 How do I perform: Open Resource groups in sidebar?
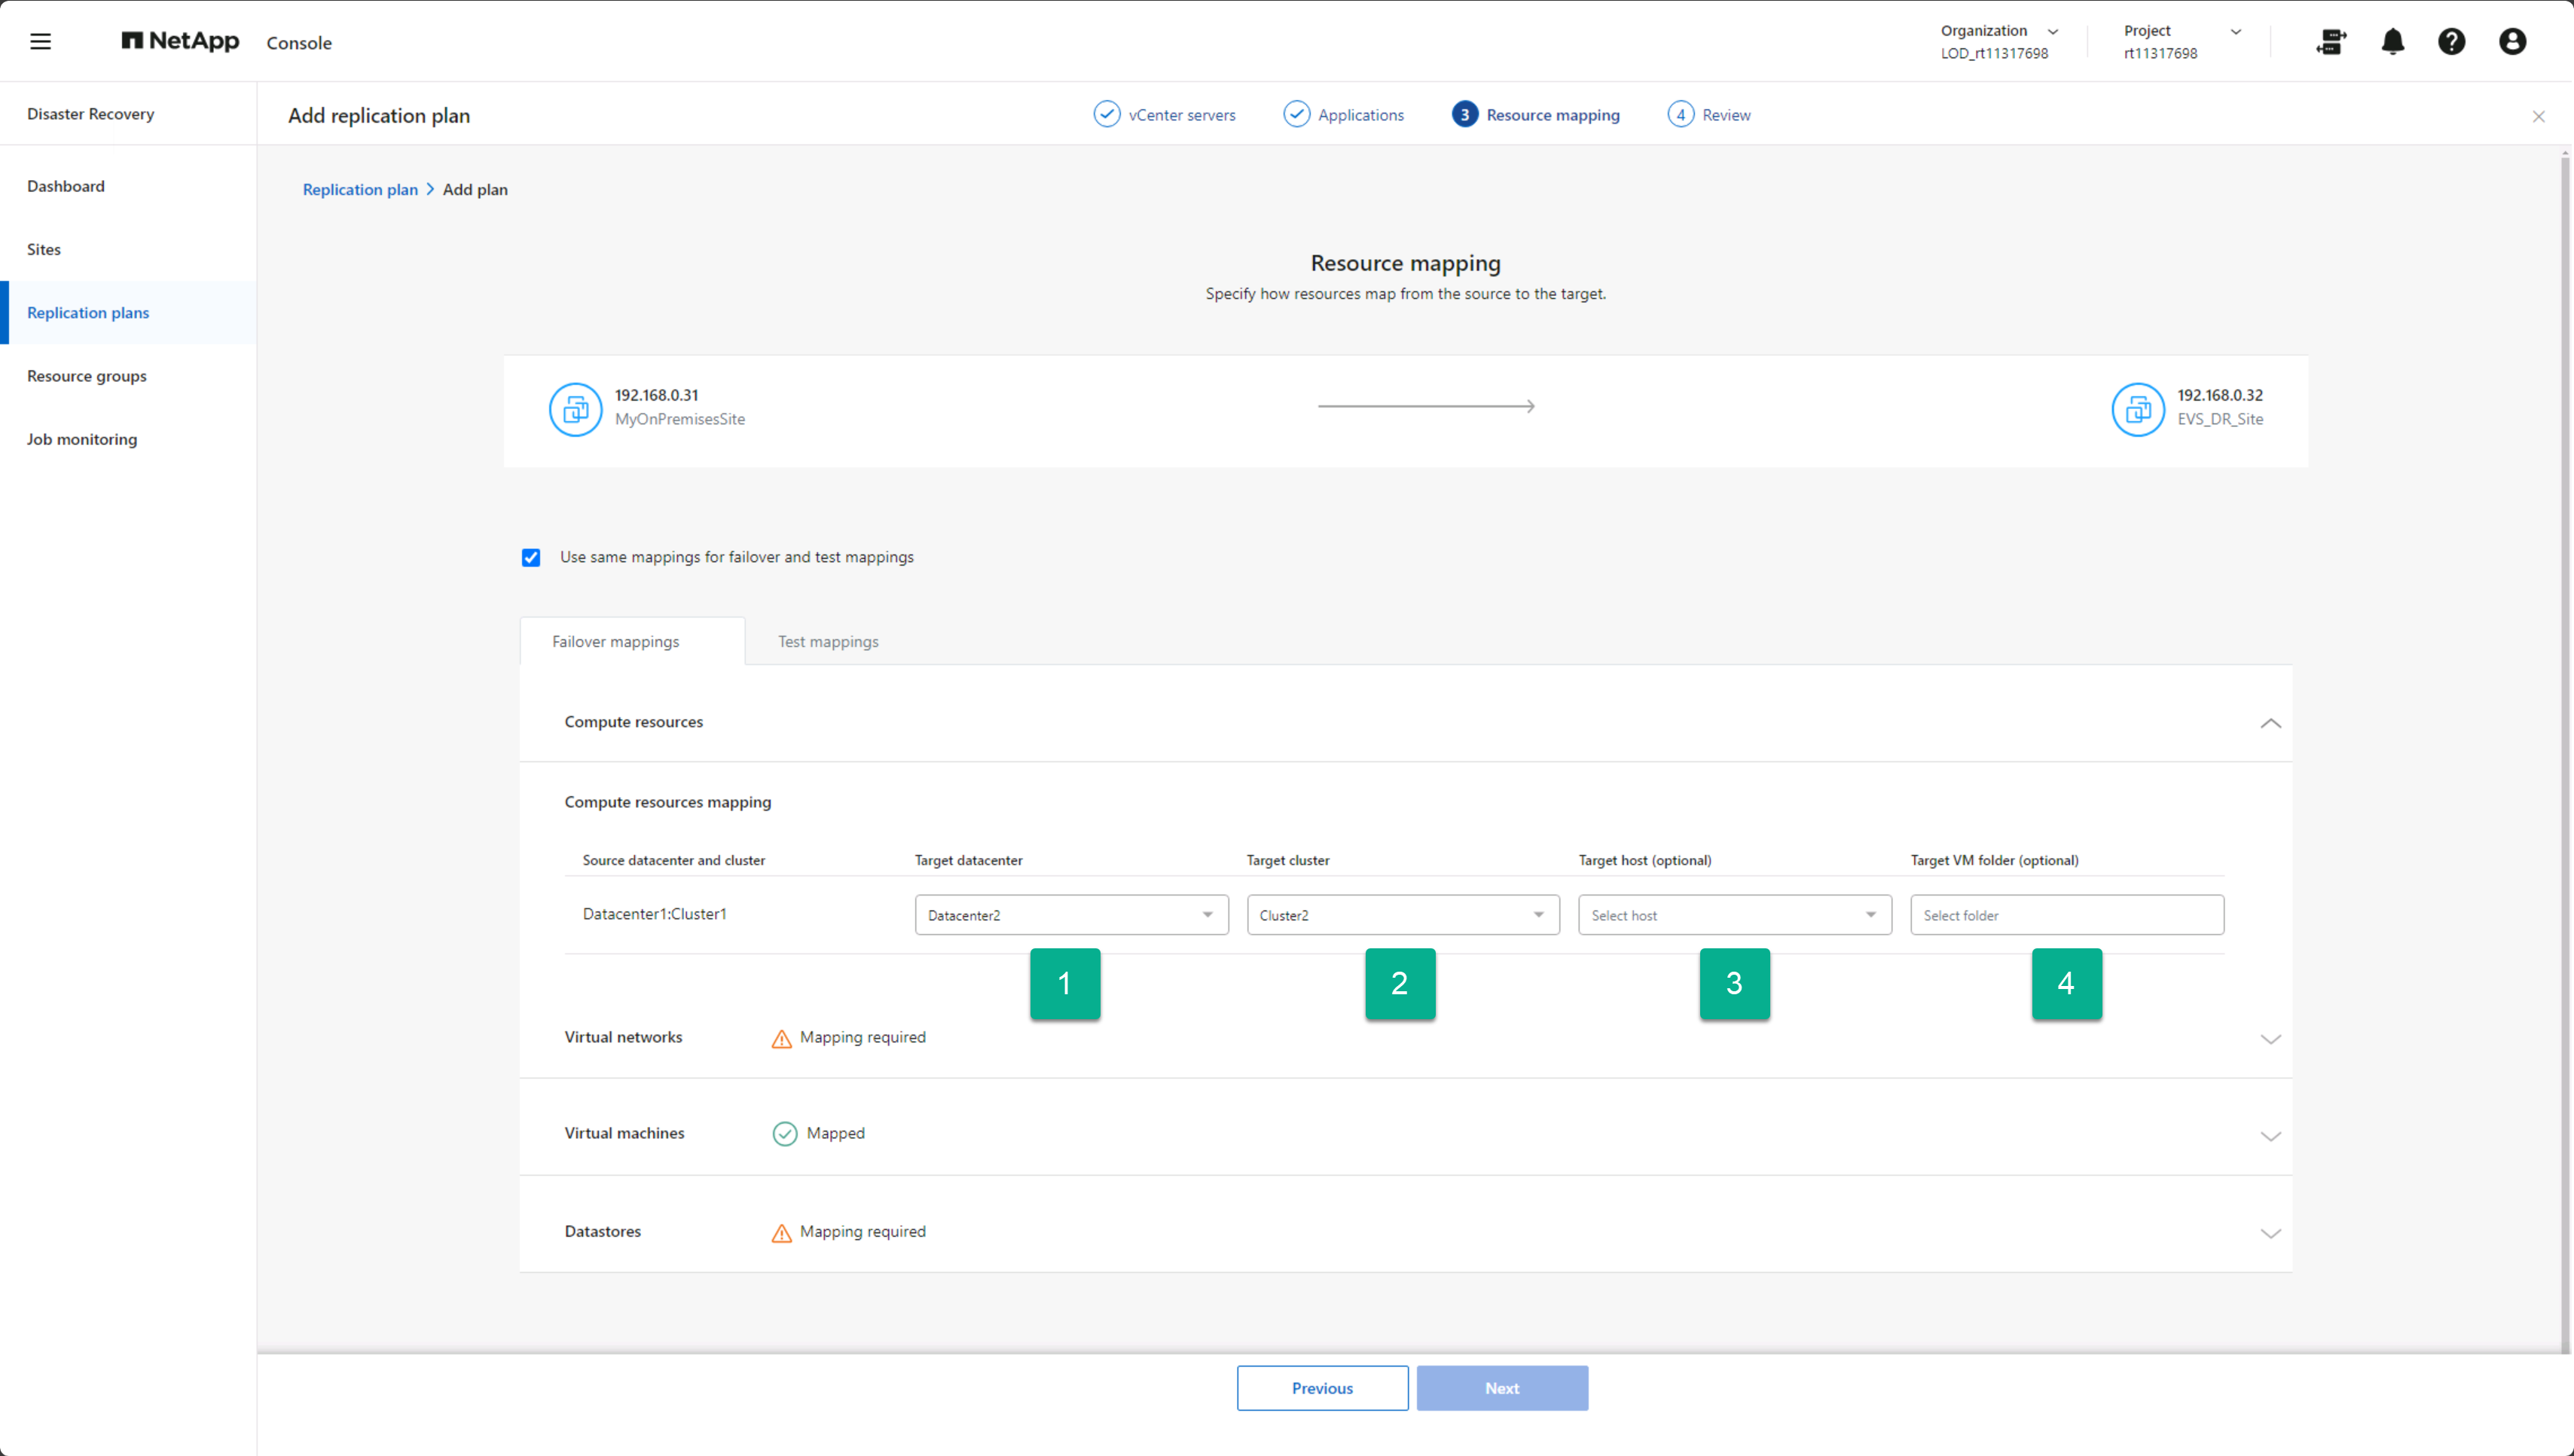point(87,376)
